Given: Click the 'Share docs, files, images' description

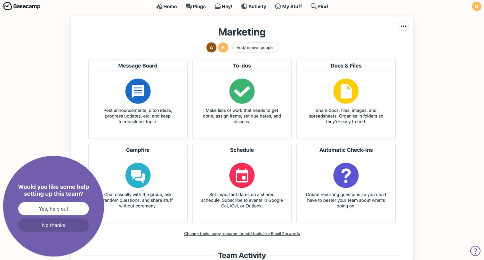Looking at the screenshot, I should [346, 116].
